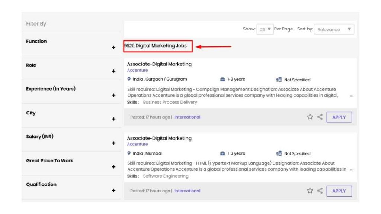Share the Gurgaon Associate-Digital Marketing job
381x214 pixels.
[x=320, y=117]
